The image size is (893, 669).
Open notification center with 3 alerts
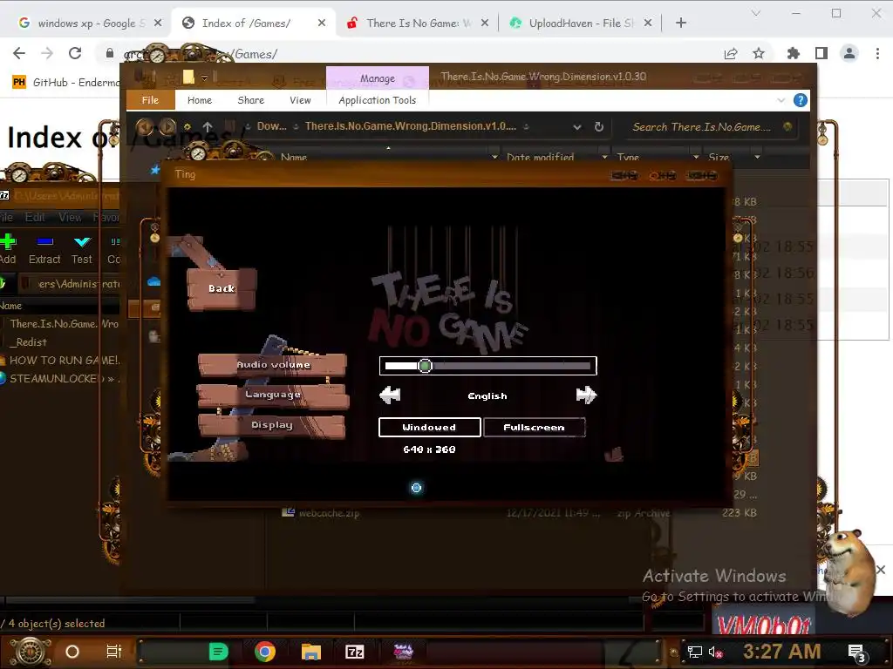click(x=856, y=652)
